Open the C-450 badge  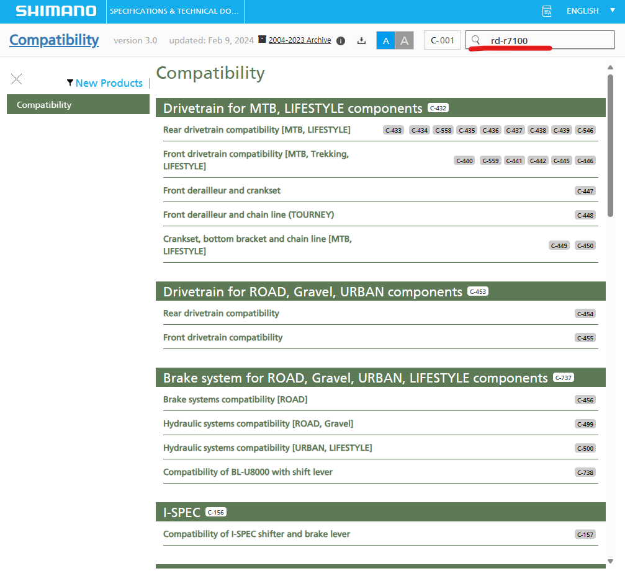(585, 246)
